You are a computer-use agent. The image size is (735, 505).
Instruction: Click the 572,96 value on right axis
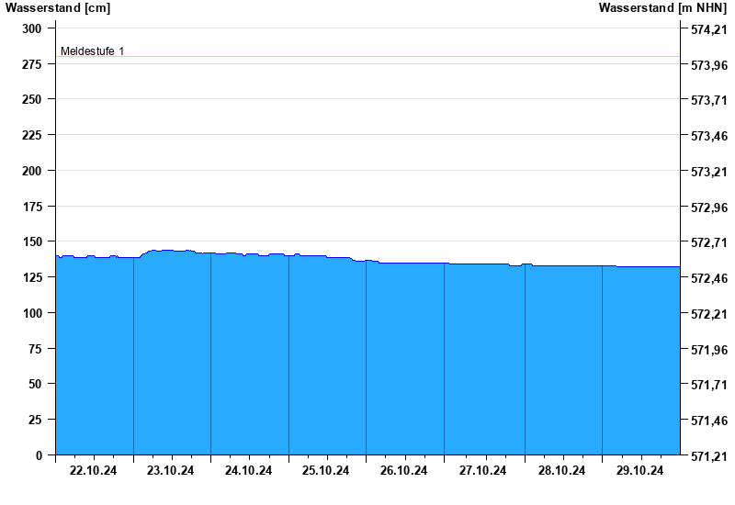tap(709, 208)
